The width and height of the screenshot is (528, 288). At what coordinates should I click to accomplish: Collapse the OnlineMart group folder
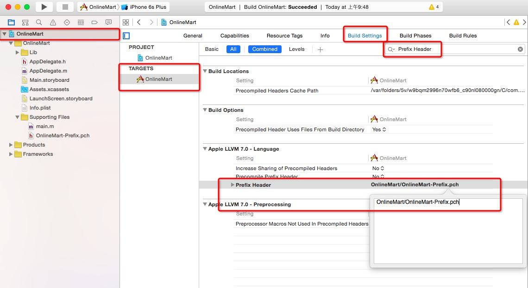[11, 43]
